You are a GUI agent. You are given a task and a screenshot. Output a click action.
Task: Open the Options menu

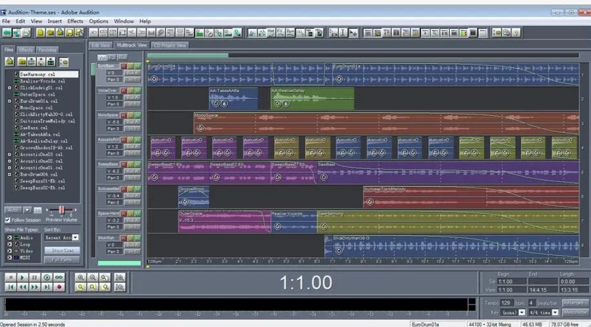[x=98, y=21]
